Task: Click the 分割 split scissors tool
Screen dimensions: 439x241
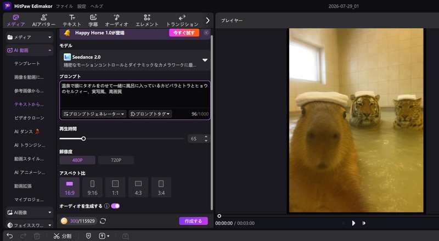Action: point(62,236)
